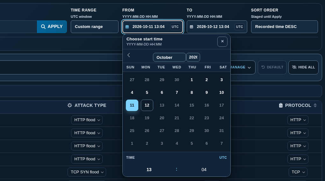The image size is (325, 181).
Task: Click the UTC badge in the TO field
Action: coord(239,27)
